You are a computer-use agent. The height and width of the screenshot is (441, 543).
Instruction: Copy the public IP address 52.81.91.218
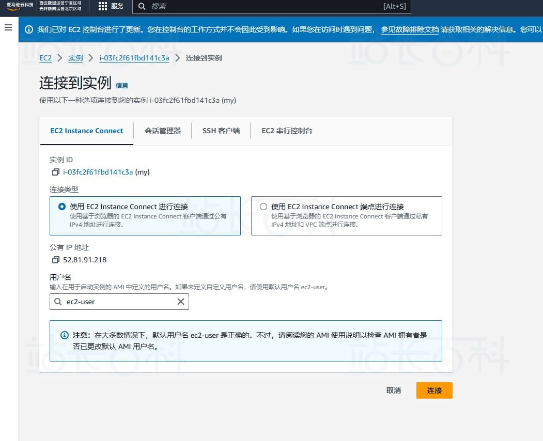(x=55, y=260)
